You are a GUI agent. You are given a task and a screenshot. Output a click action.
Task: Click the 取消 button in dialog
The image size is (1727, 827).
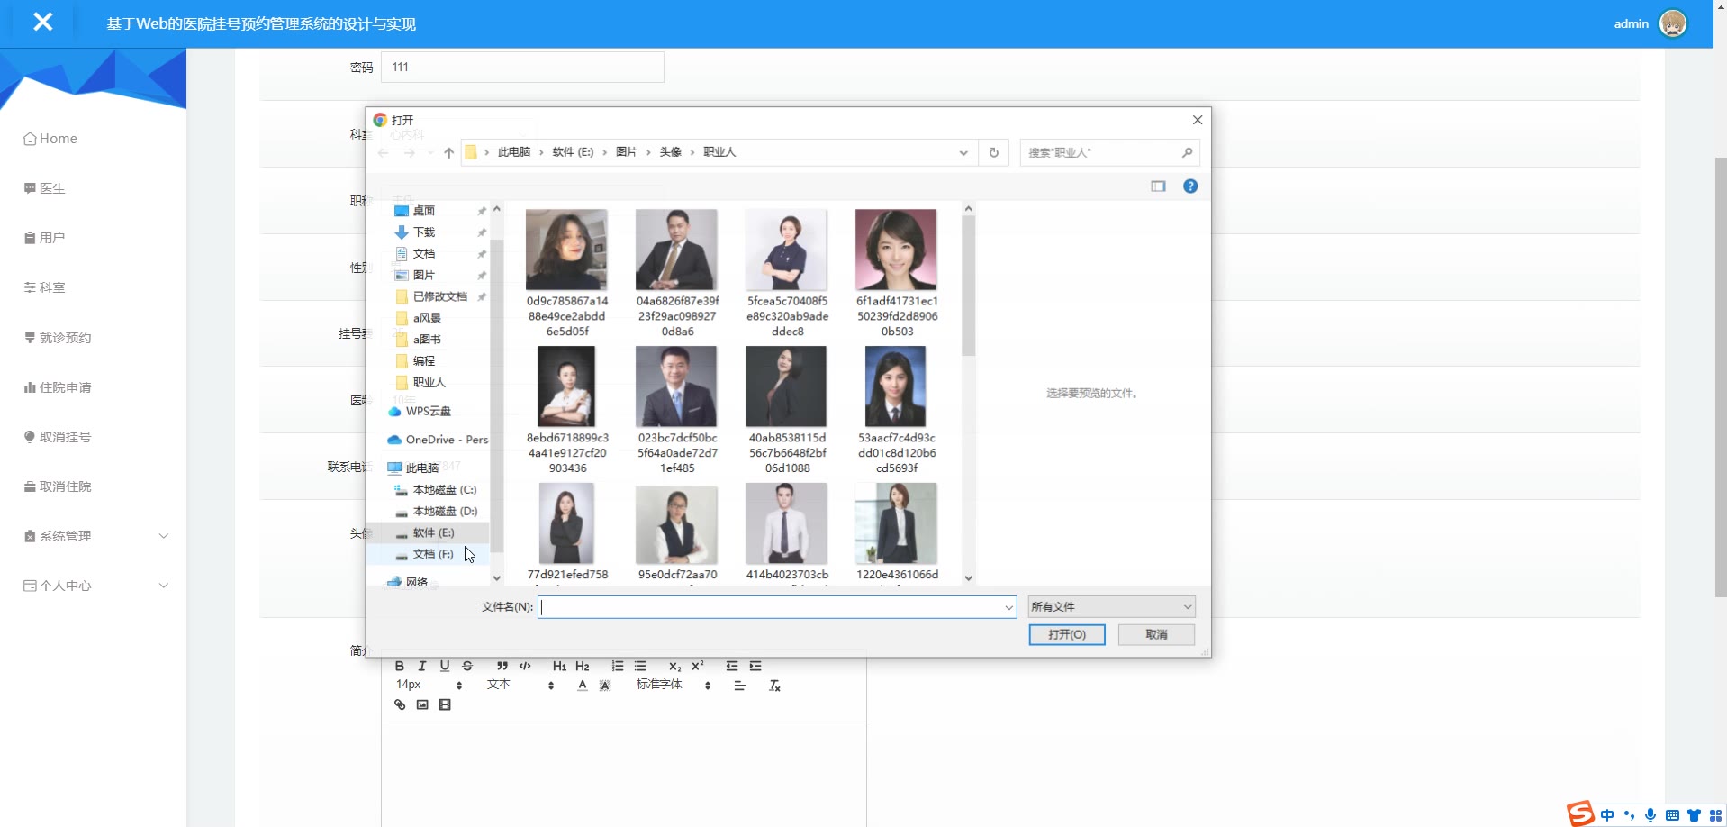1156,634
